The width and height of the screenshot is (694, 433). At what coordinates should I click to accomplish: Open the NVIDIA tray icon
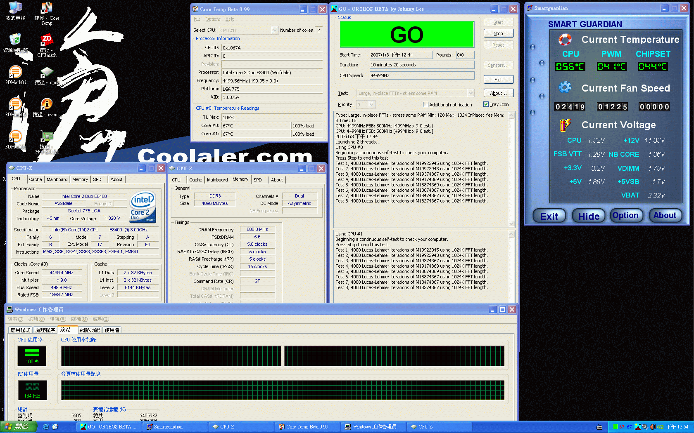(660, 427)
